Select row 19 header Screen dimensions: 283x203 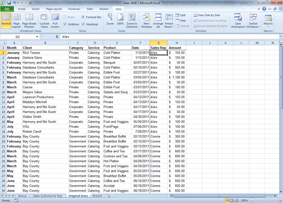tap(3, 136)
